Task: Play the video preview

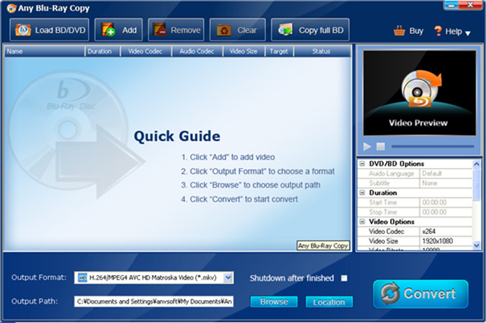Action: click(x=367, y=147)
